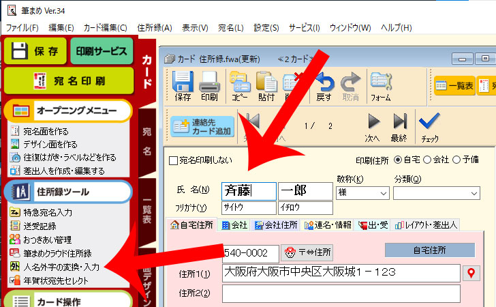This screenshot has height=307, width=496.
Task: Click the 取消 redo arrow icon
Action: pyautogui.click(x=350, y=86)
